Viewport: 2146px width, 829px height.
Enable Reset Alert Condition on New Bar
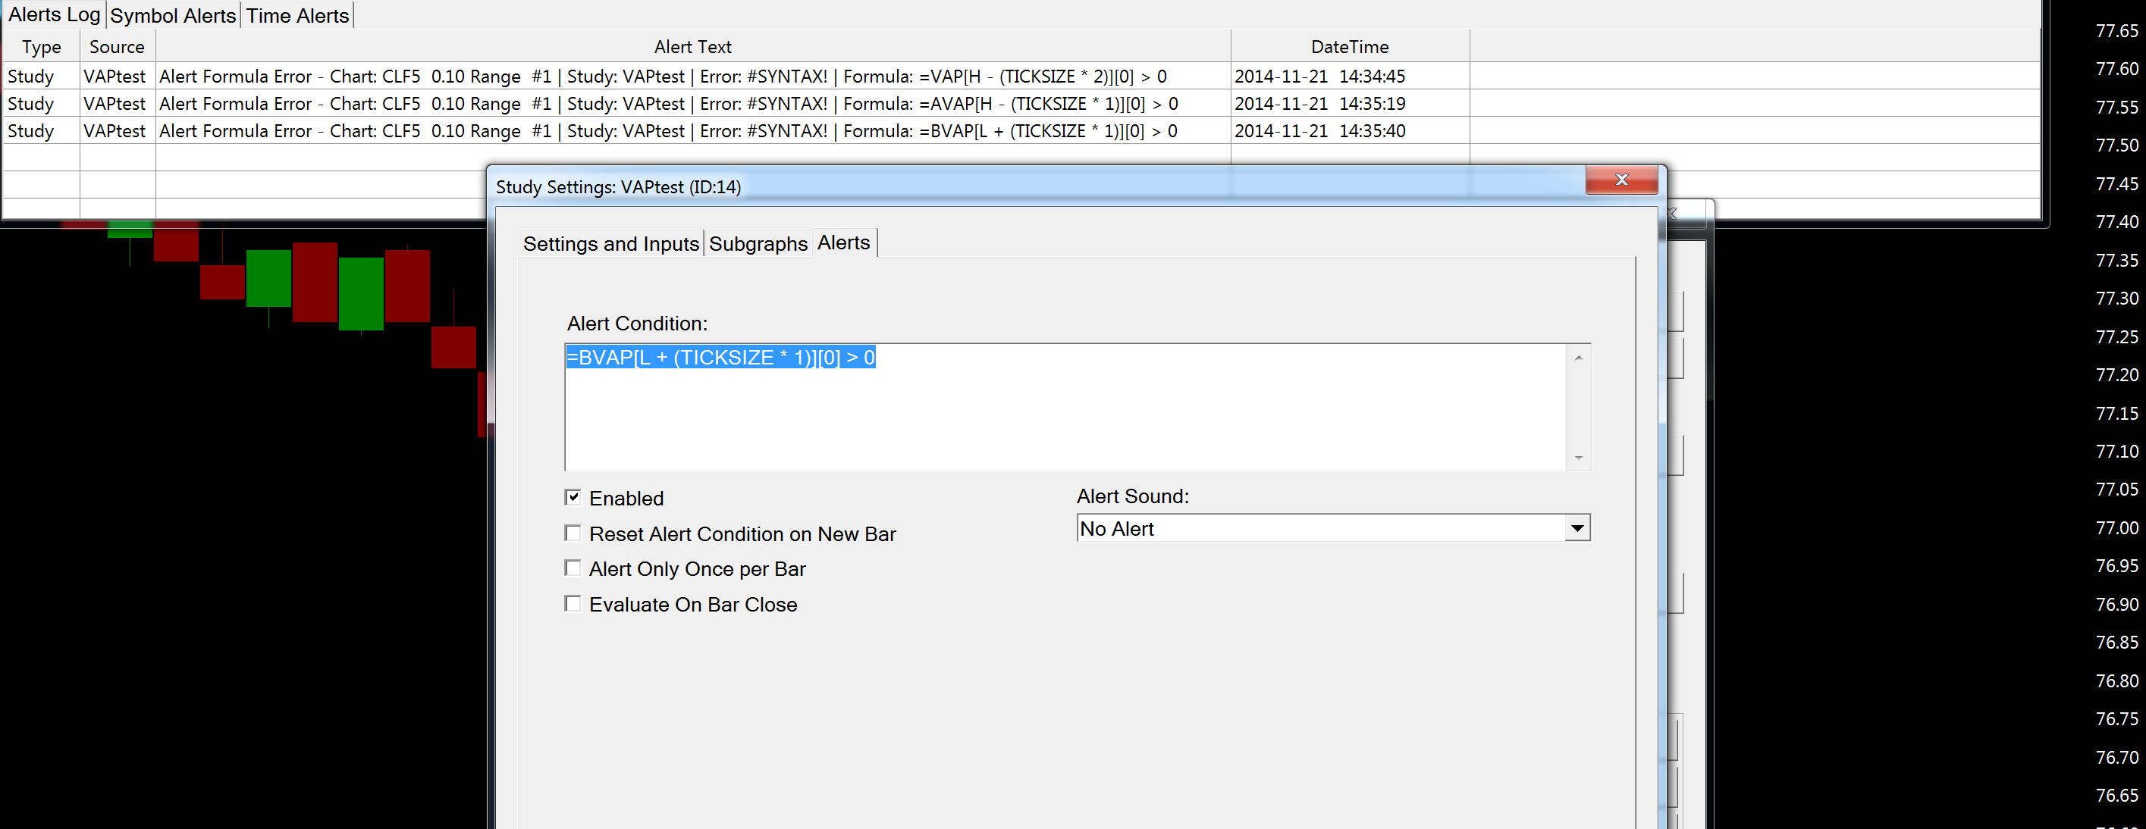[x=573, y=533]
